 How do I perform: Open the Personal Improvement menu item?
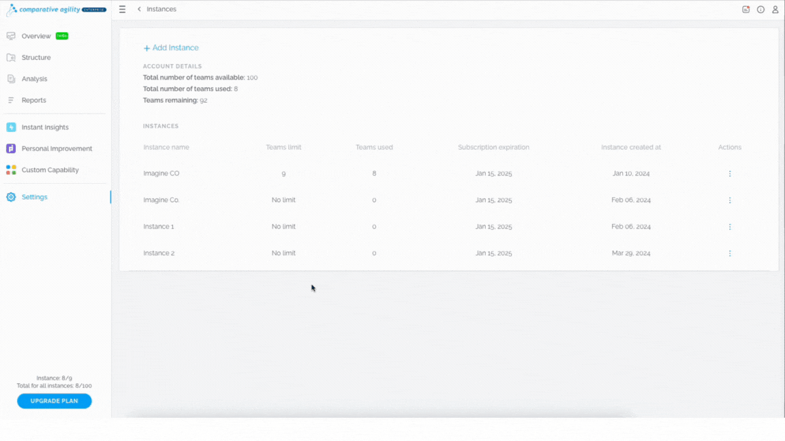pos(57,148)
